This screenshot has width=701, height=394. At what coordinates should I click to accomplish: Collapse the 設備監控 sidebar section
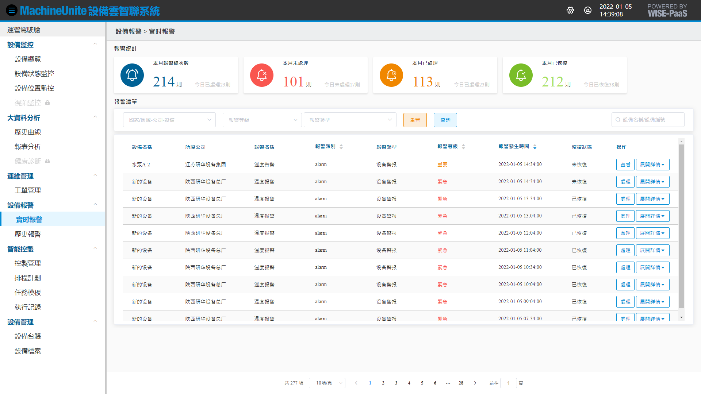click(x=95, y=44)
